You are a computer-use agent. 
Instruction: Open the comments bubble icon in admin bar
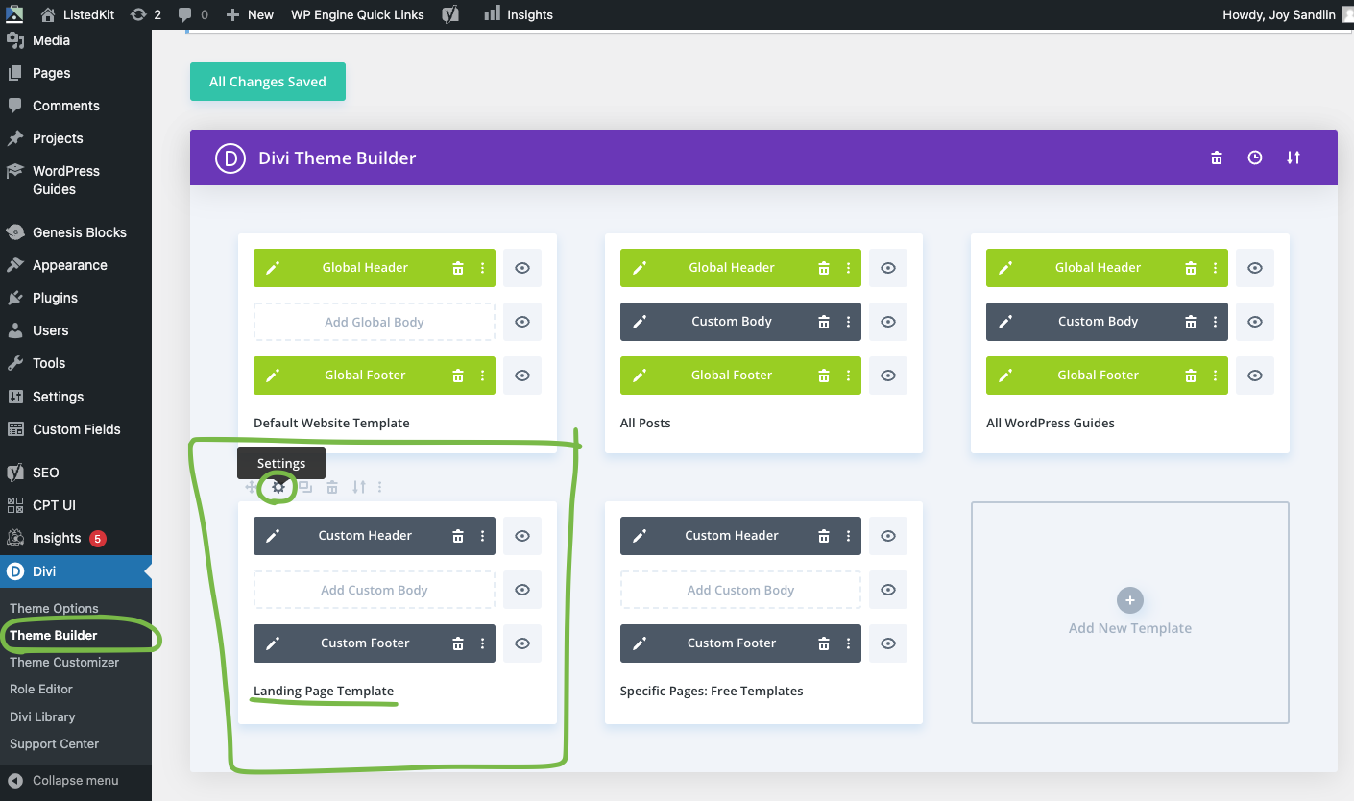click(x=193, y=14)
